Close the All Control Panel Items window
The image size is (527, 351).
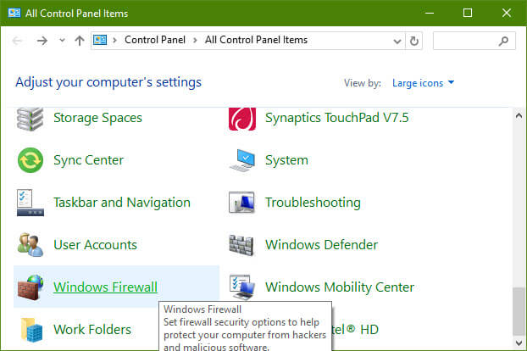(507, 13)
